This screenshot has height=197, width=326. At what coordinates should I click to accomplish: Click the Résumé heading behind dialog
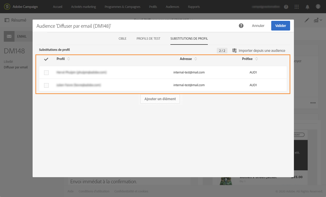tap(19, 20)
